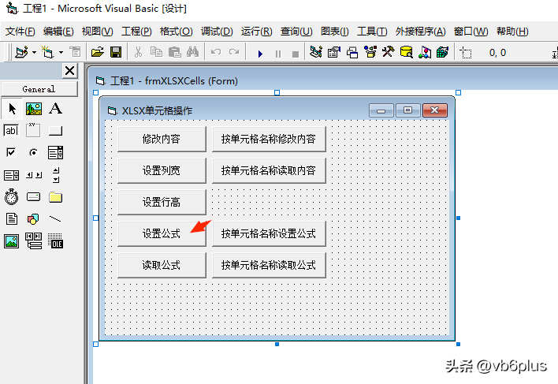Open the Object Browser icon
558x384 pixels.
click(370, 53)
